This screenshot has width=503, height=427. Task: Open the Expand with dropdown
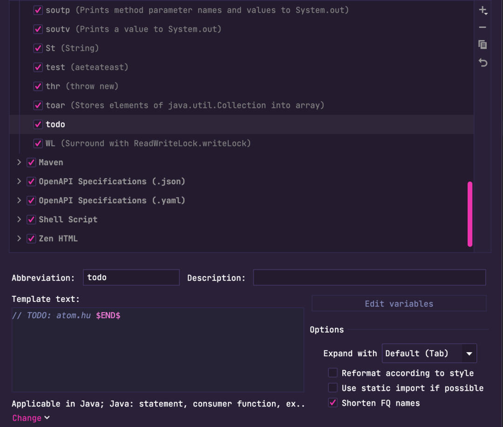pos(469,353)
